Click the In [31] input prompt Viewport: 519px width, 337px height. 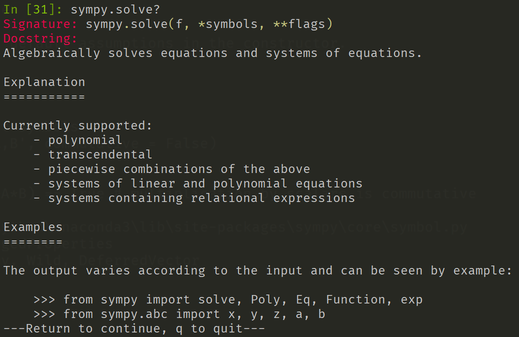[33, 9]
